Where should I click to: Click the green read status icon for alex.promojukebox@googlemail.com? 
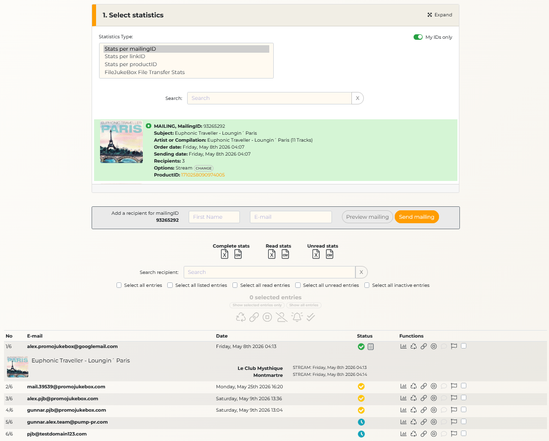point(361,347)
